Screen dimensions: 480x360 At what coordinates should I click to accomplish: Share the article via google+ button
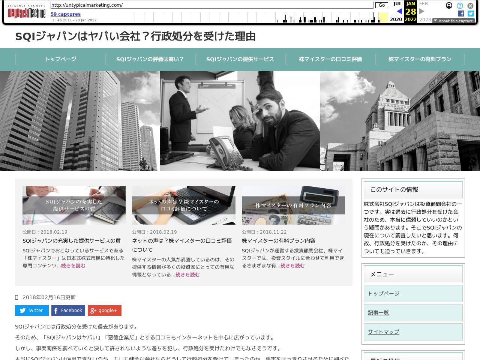point(105,310)
